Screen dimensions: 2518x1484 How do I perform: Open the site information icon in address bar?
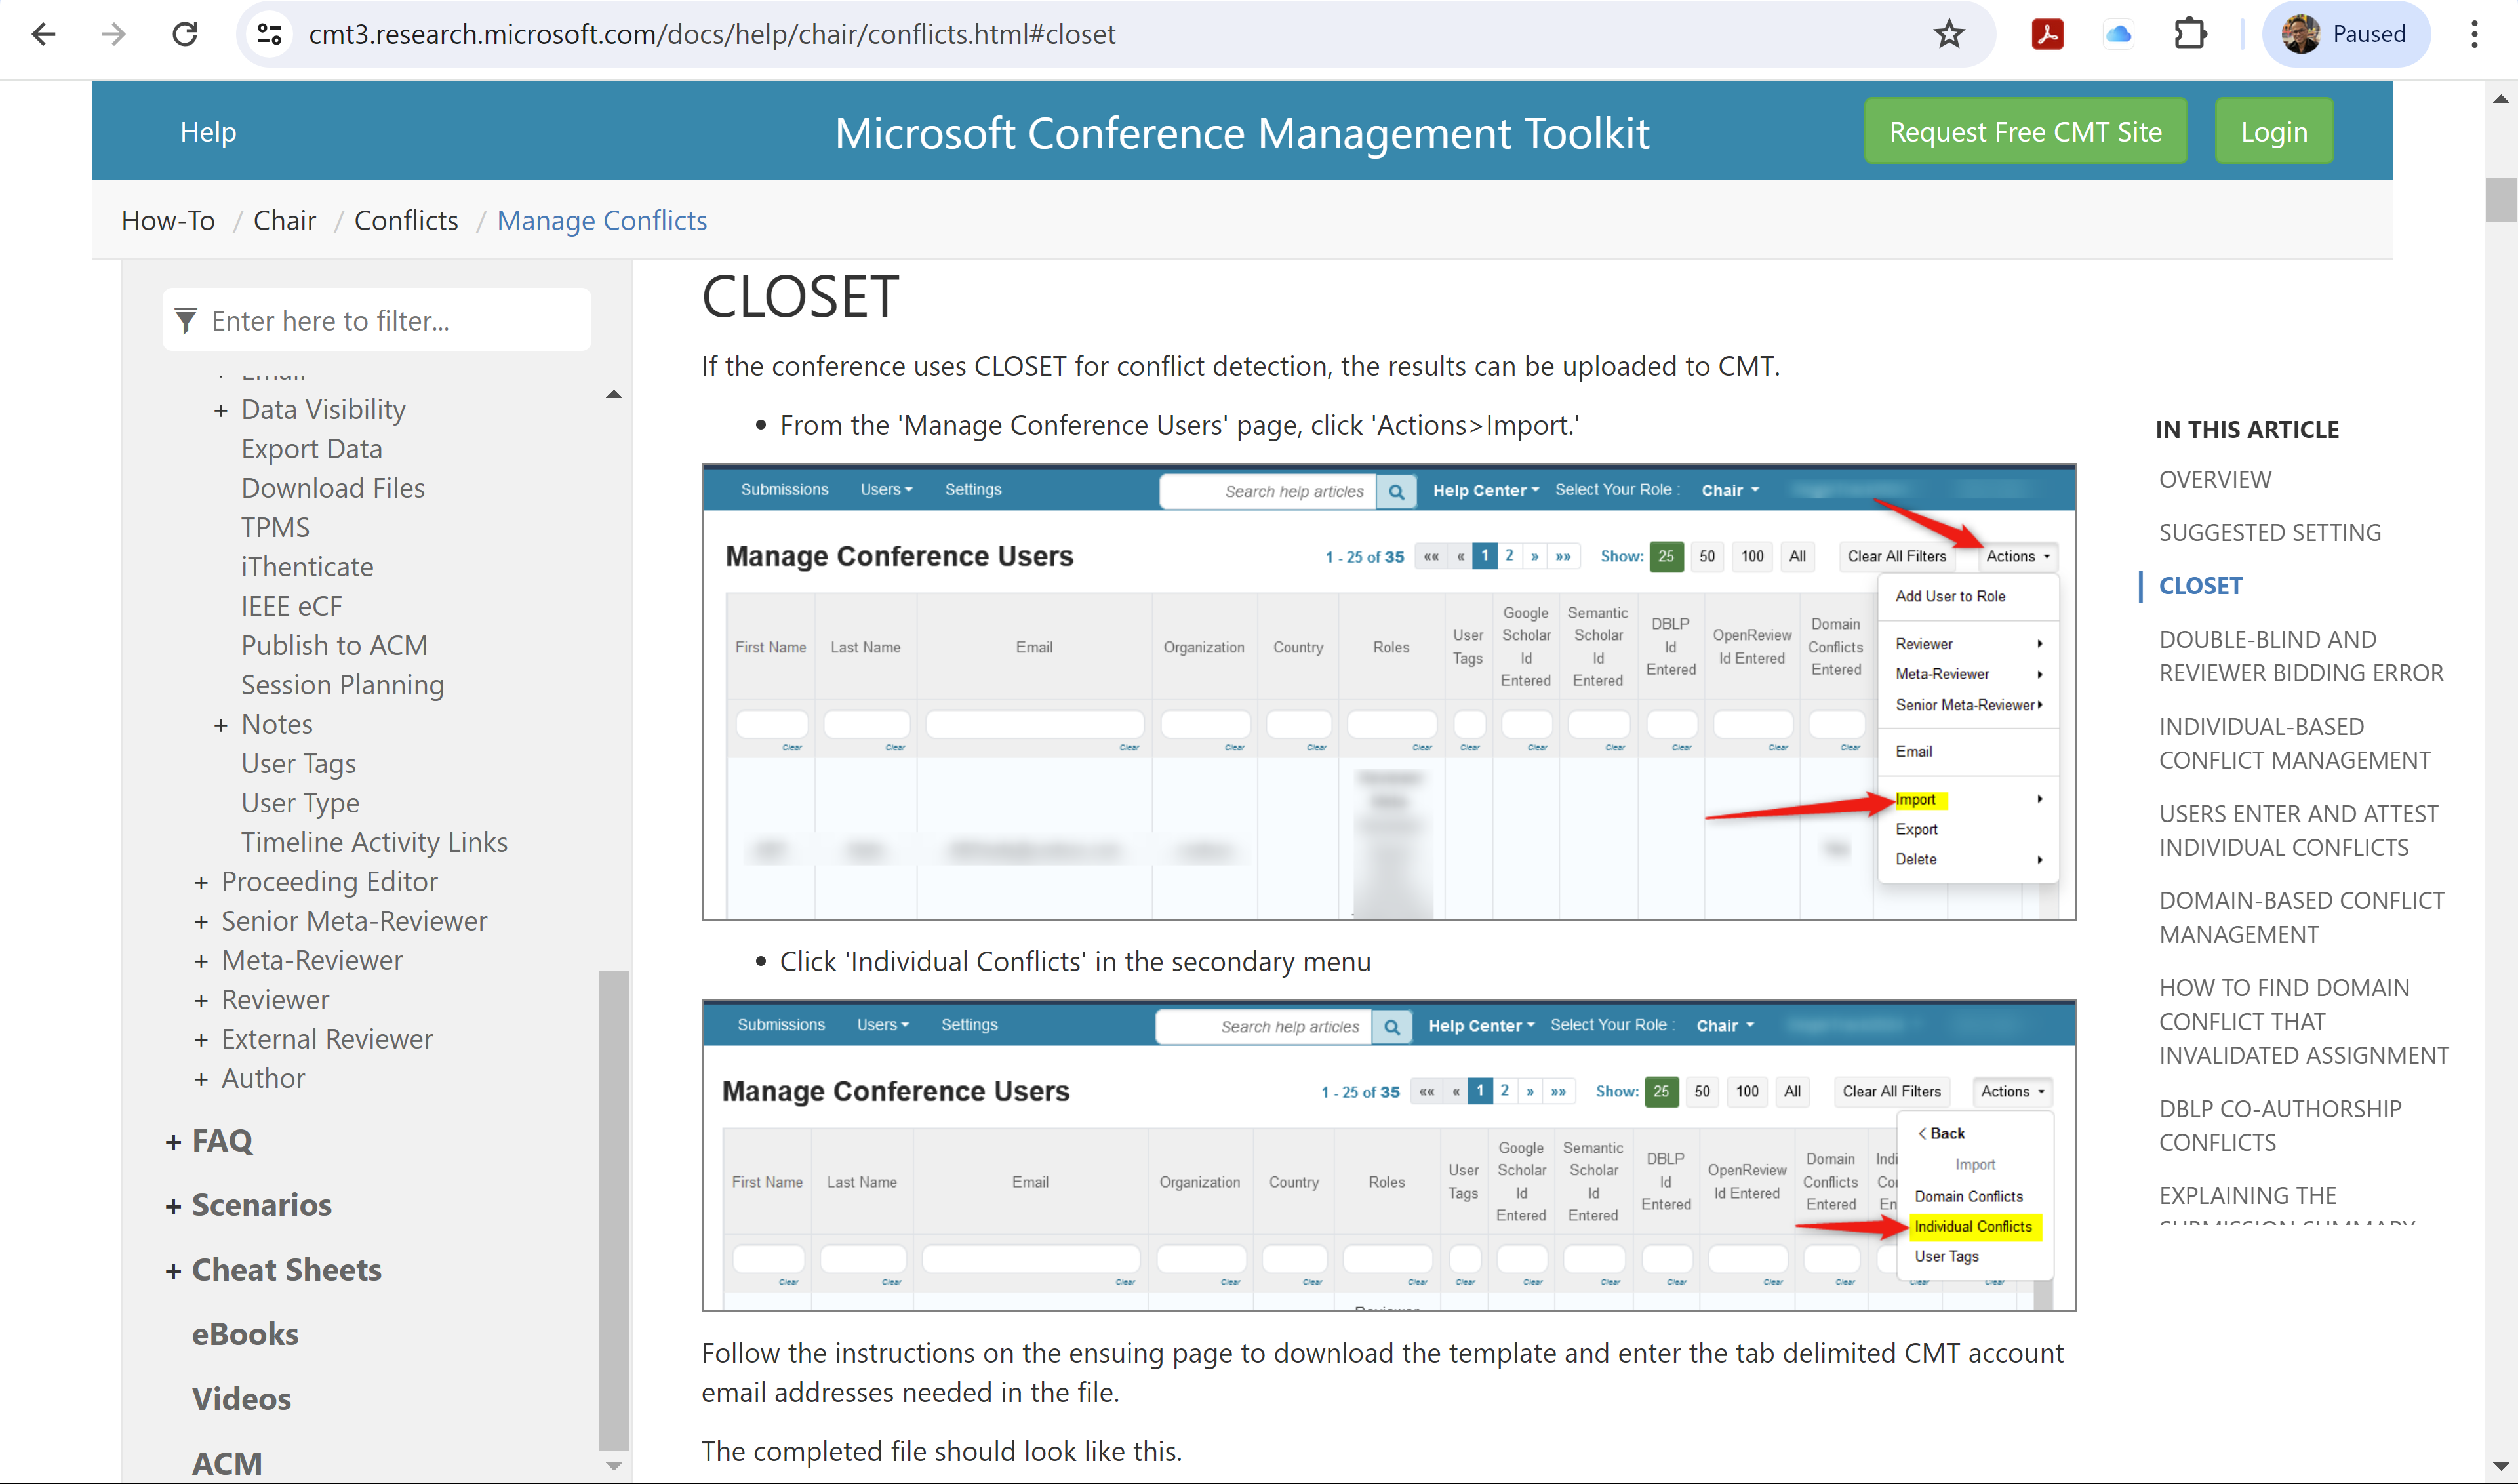(269, 34)
